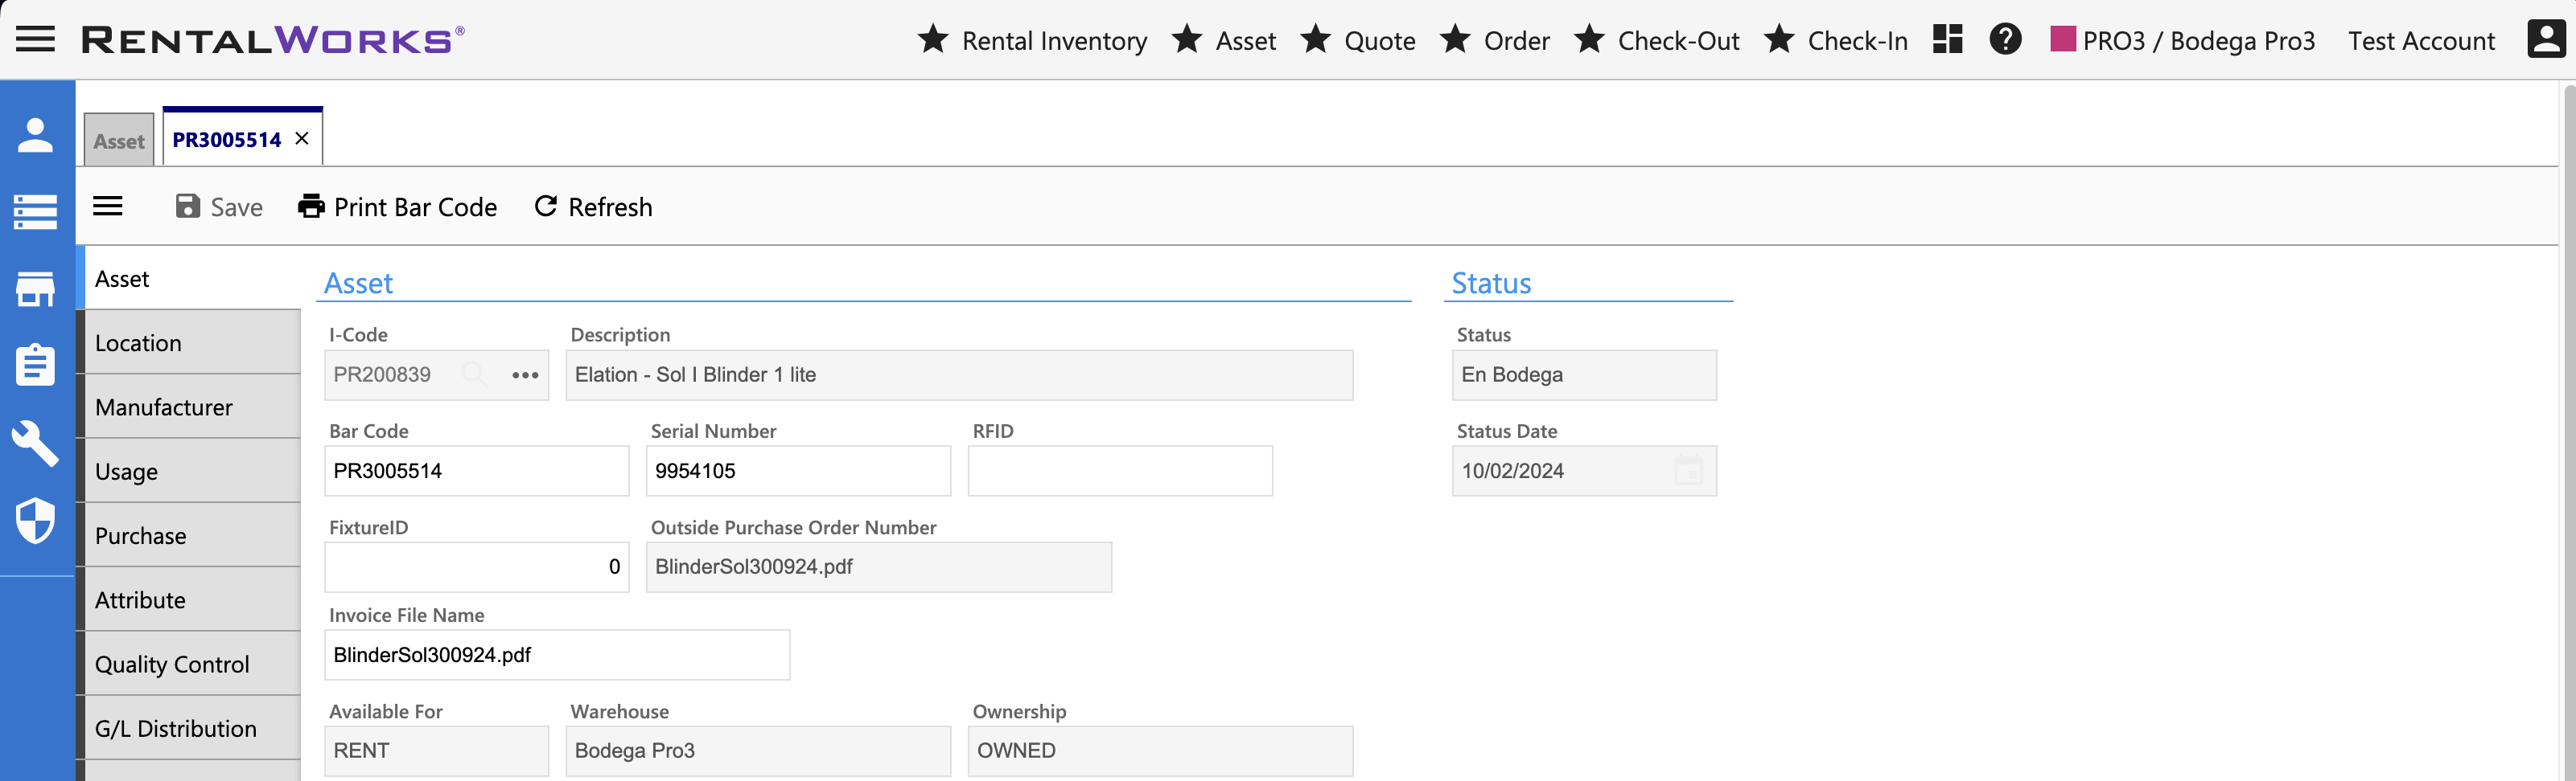
Task: Open the I-Code three-dots menu
Action: (x=525, y=375)
